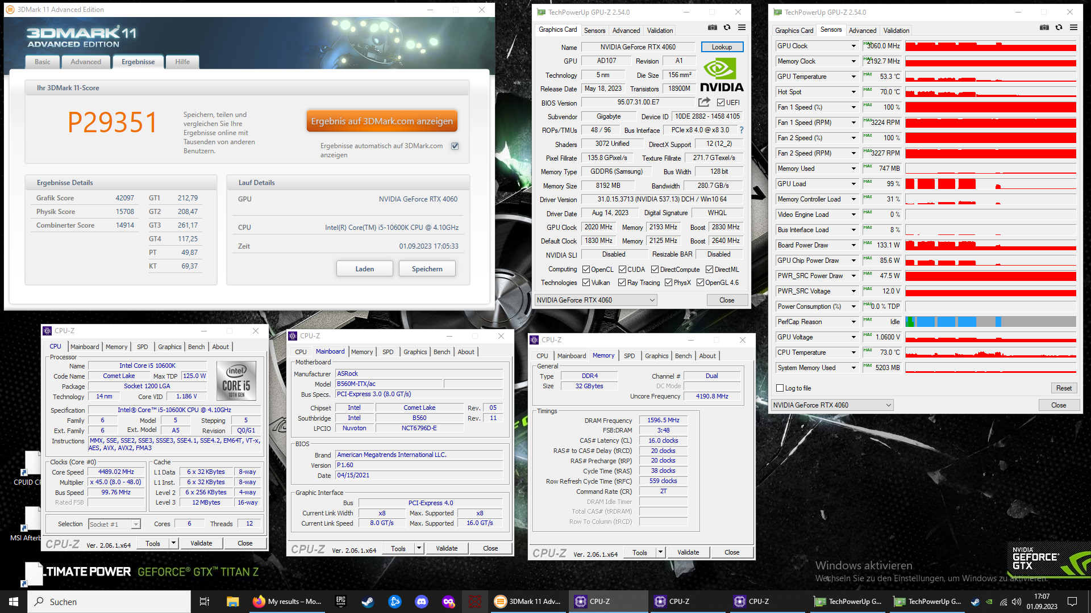Open the hamburger menu in GPU-Z Sensors window
The height and width of the screenshot is (613, 1091).
tap(1073, 27)
